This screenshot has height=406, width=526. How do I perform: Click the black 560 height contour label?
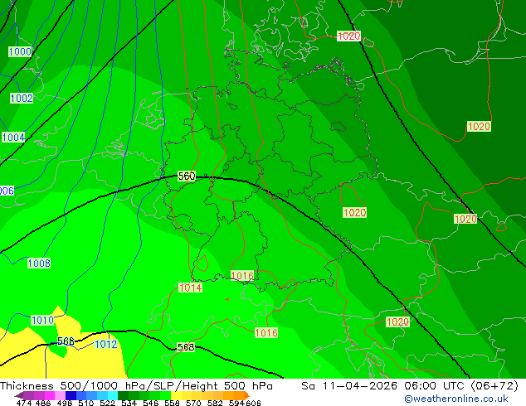pyautogui.click(x=186, y=176)
